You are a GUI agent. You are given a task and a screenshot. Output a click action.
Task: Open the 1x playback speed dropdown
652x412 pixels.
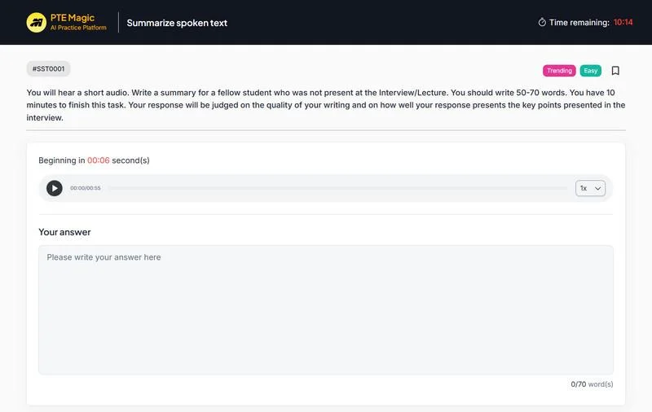coord(590,188)
